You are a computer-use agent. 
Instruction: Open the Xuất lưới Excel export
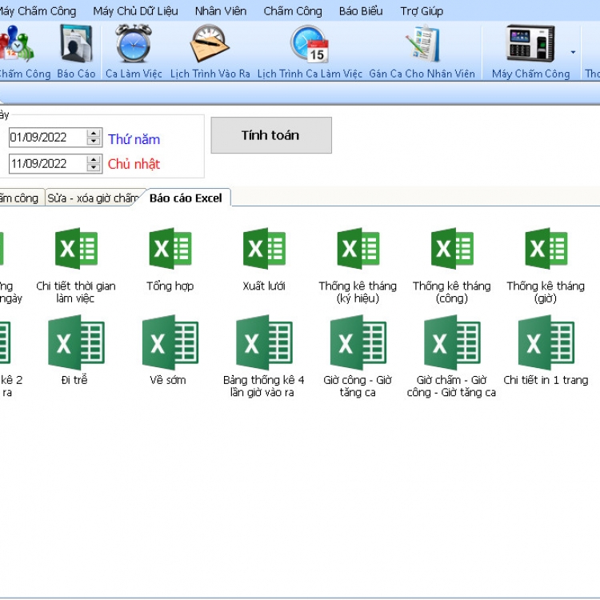pyautogui.click(x=264, y=250)
